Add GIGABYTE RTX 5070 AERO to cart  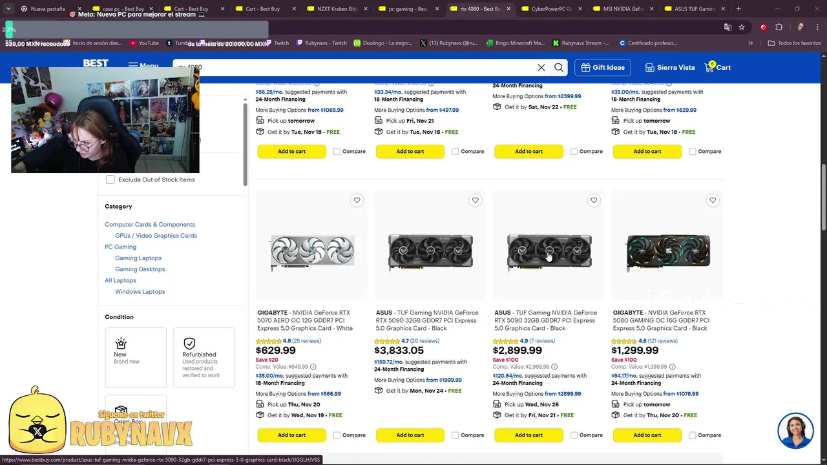click(x=292, y=435)
